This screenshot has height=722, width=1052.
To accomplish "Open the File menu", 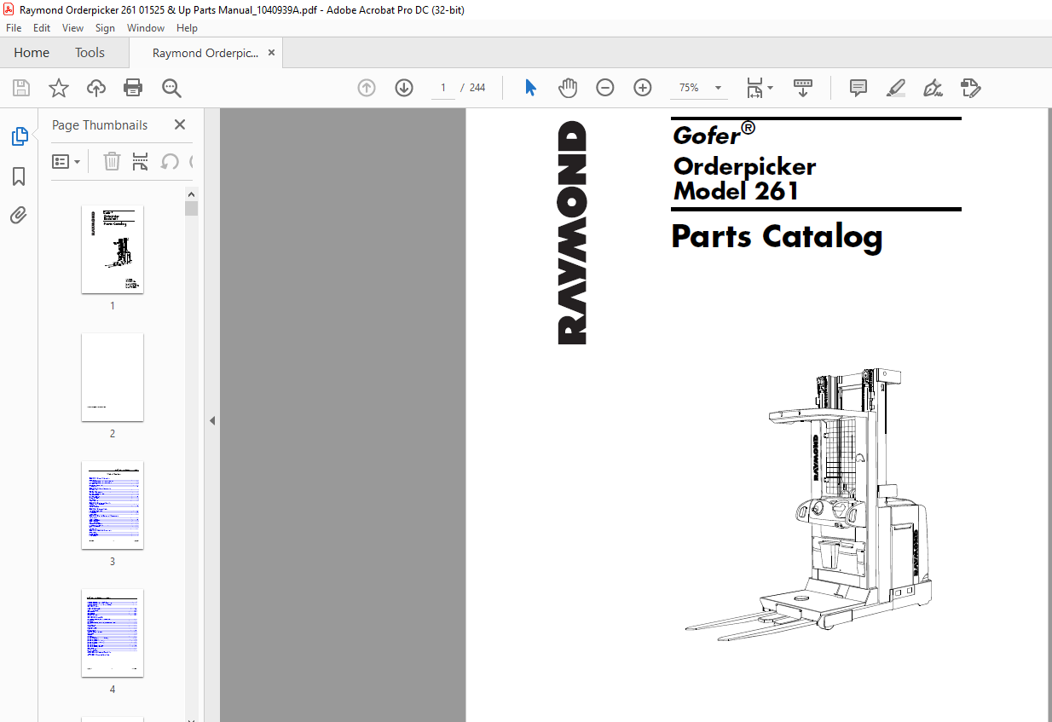I will click(x=14, y=28).
